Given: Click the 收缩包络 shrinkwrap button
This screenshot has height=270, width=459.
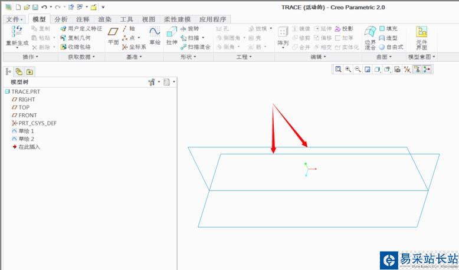Looking at the screenshot, I should click(76, 47).
